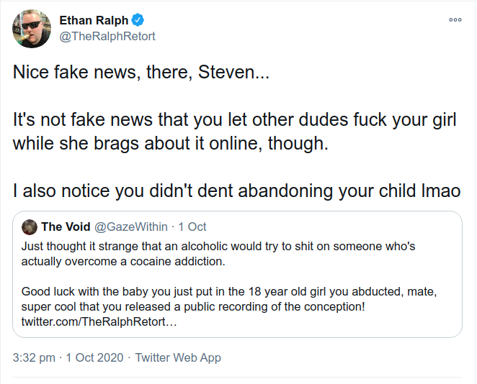Click the paragraph starting 'It's not fake news'
This screenshot has height=384, width=477.
235,132
